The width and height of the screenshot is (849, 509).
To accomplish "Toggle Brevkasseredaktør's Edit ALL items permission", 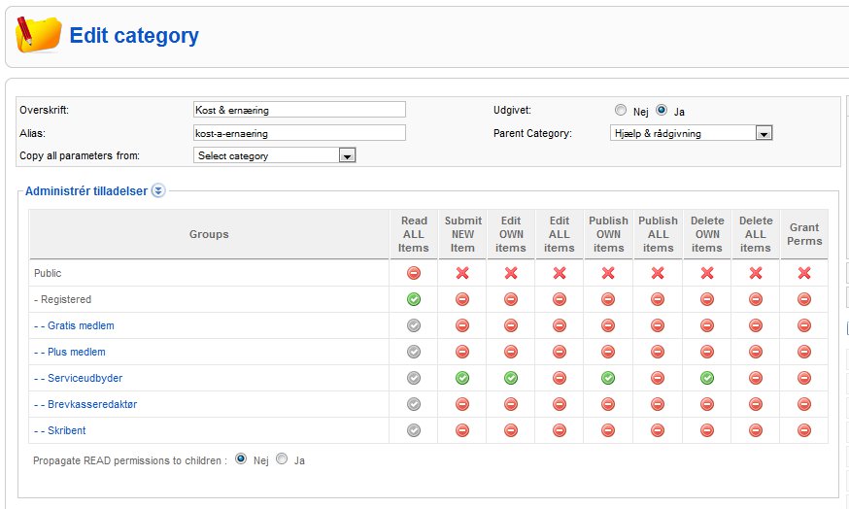I will pyautogui.click(x=560, y=404).
